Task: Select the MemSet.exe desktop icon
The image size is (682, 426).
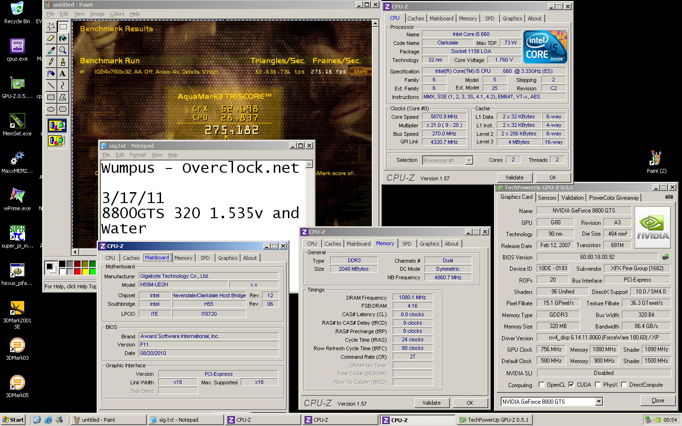Action: click(18, 124)
